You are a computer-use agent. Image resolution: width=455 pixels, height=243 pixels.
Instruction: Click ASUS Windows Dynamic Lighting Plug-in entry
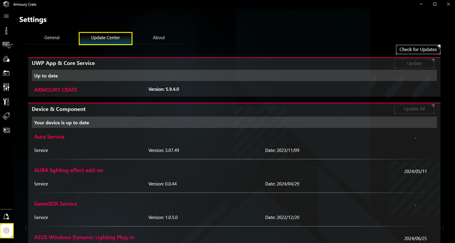point(84,237)
